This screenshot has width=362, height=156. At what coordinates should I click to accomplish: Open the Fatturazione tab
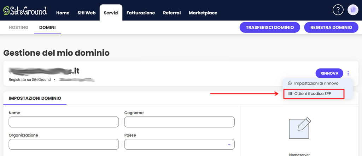tap(141, 13)
